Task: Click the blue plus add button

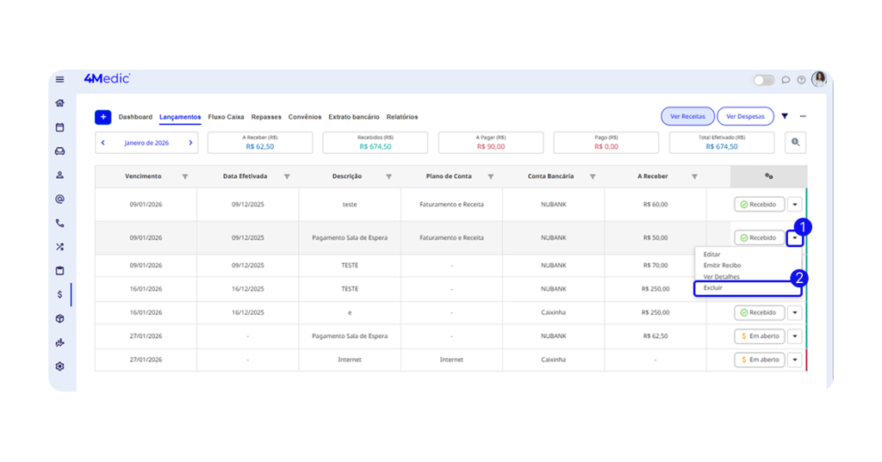Action: tap(103, 117)
